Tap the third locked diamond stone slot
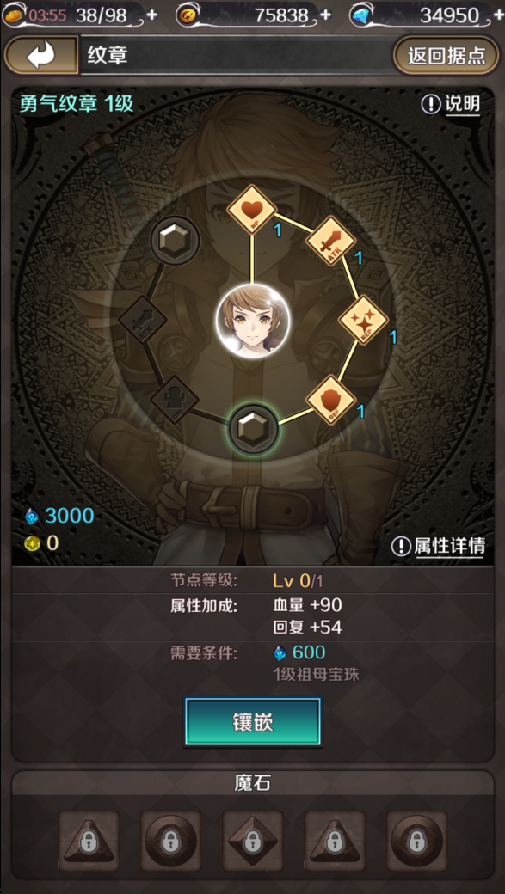The width and height of the screenshot is (505, 894). click(253, 841)
